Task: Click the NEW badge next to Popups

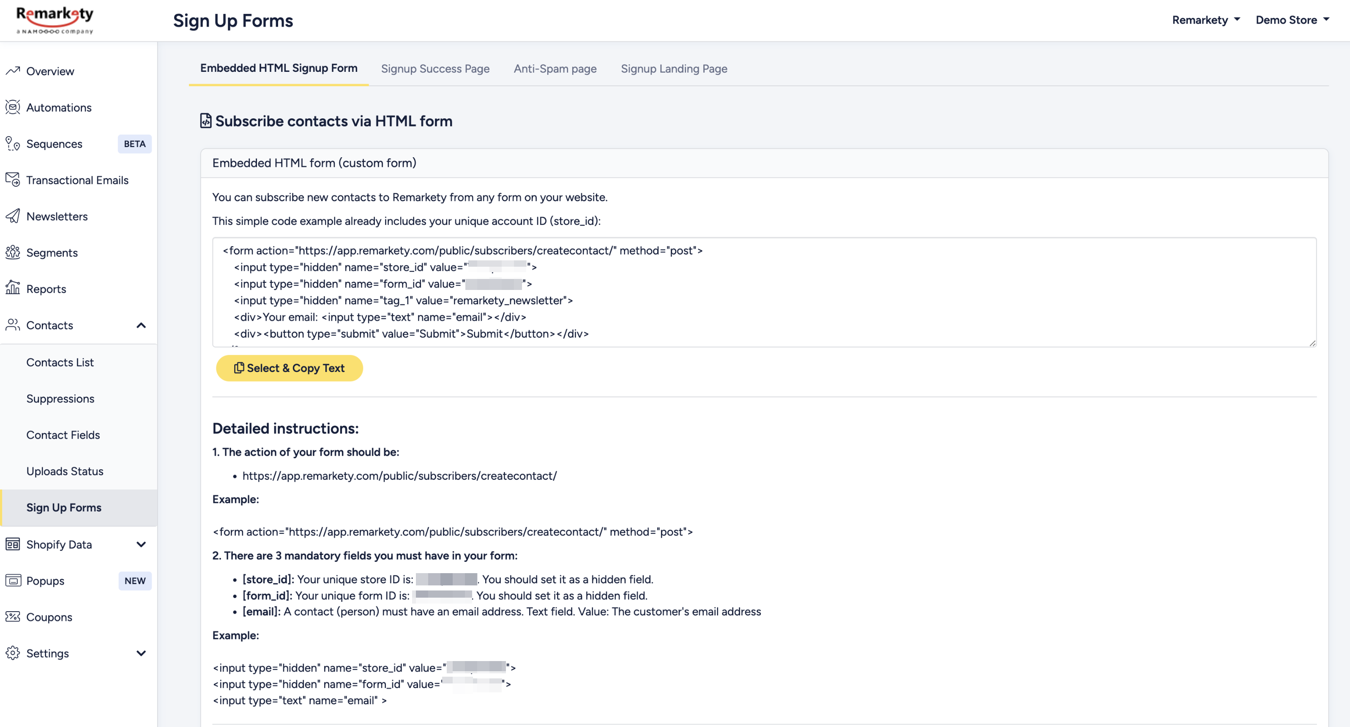Action: [135, 581]
